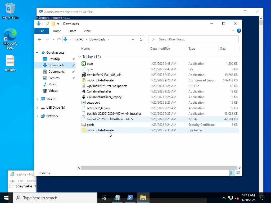Expand USB Drive (E:) tree node
Screen dimensions: 271x203
click(x=37, y=108)
